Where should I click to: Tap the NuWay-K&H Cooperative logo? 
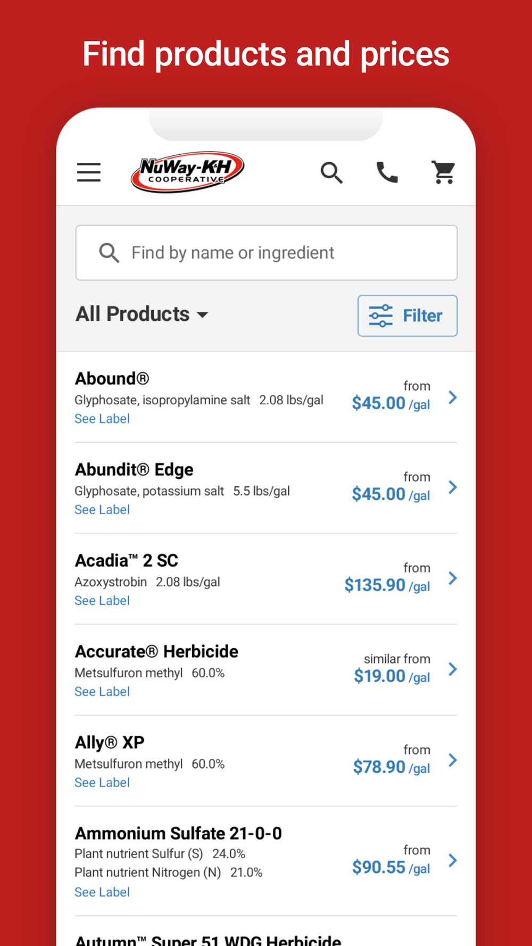click(187, 172)
